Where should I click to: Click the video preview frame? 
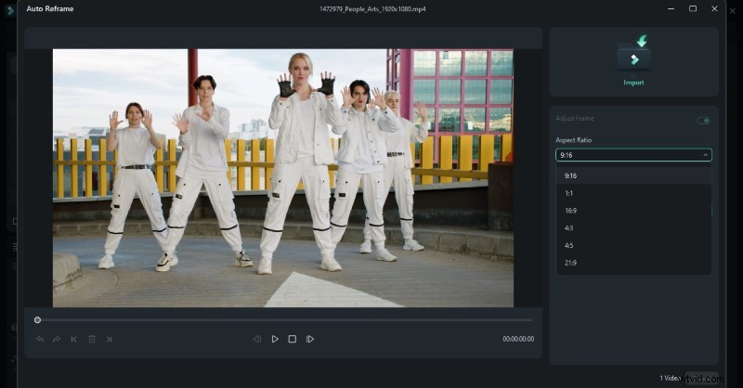[283, 178]
